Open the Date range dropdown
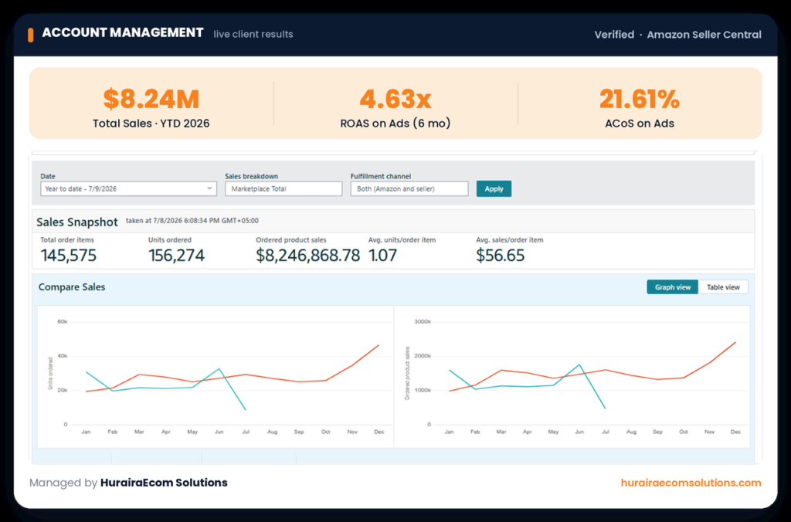 [x=129, y=188]
